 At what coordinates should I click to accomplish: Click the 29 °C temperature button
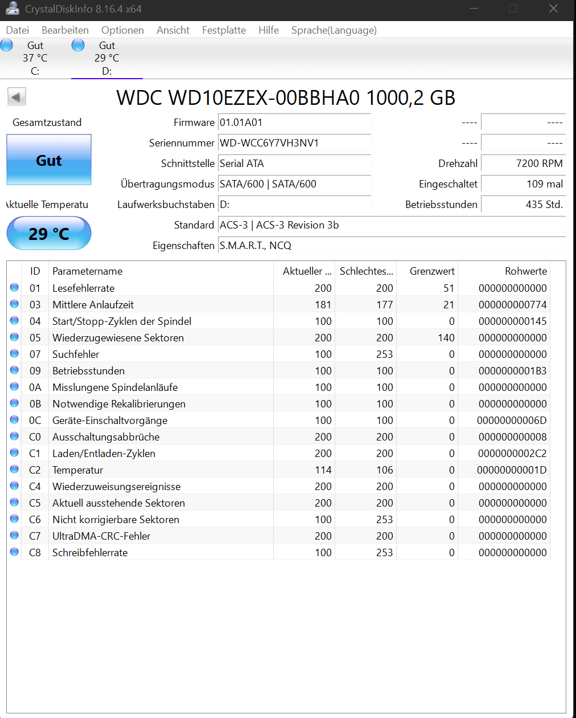[49, 233]
